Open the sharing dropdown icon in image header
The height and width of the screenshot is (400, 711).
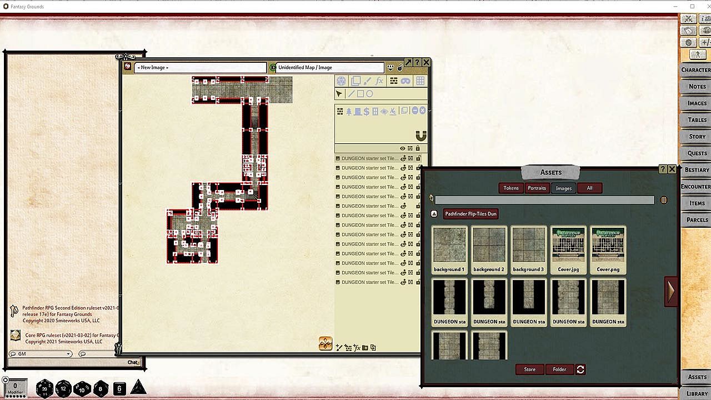click(391, 67)
